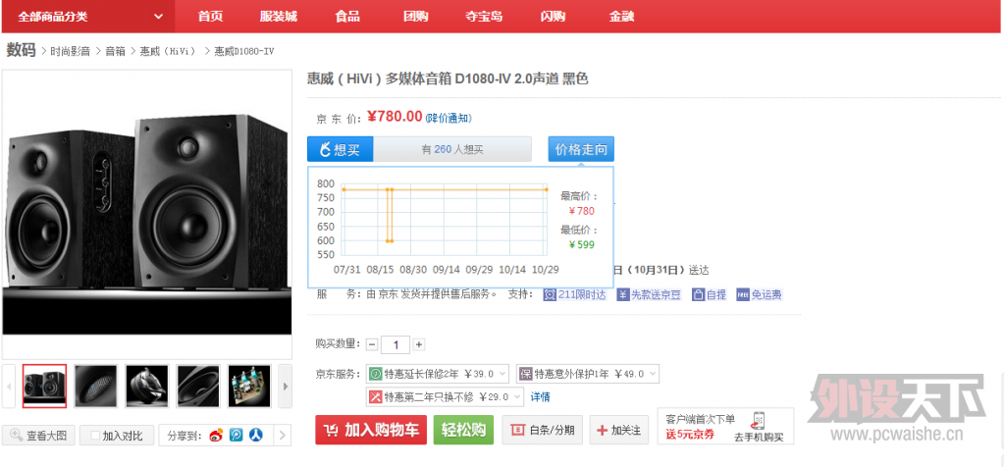Click the red 加入购物车 button

[371, 430]
